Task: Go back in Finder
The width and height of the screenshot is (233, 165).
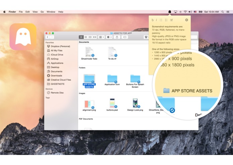Action: 48,37
